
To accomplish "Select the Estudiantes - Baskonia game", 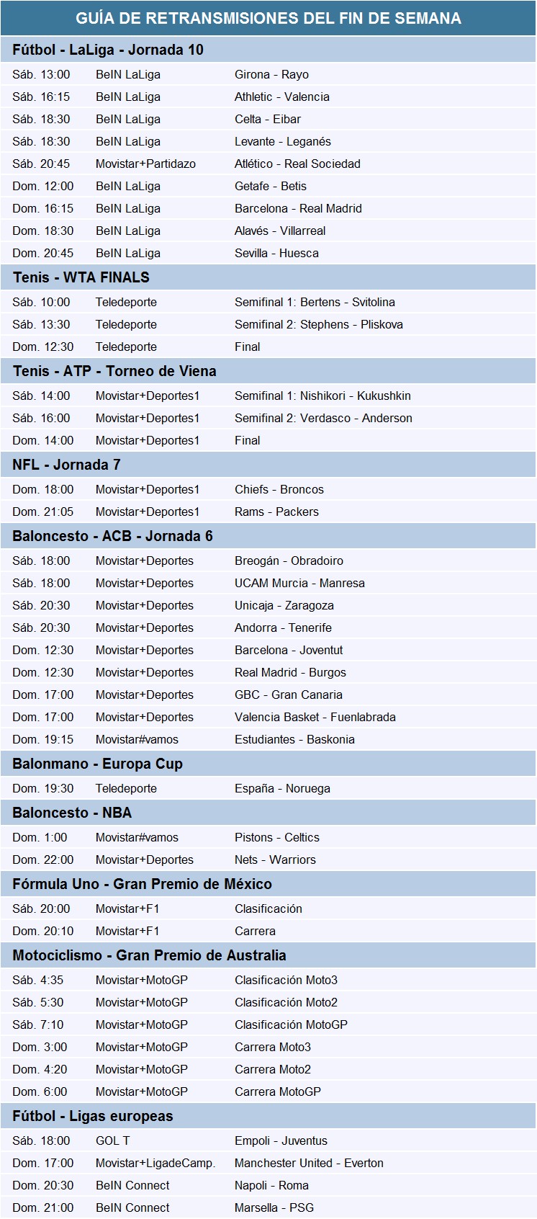I will click(x=294, y=739).
